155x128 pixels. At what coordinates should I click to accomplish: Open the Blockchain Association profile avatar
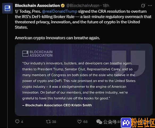[7, 8]
